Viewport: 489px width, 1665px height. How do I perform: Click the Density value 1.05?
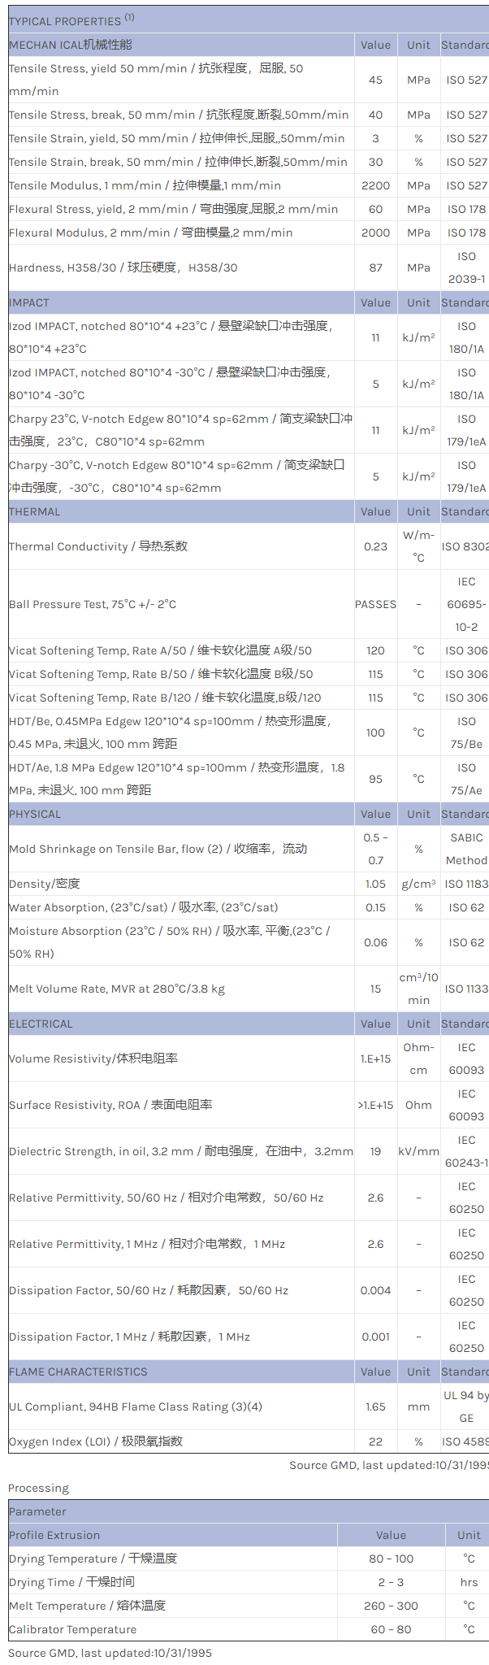375,884
